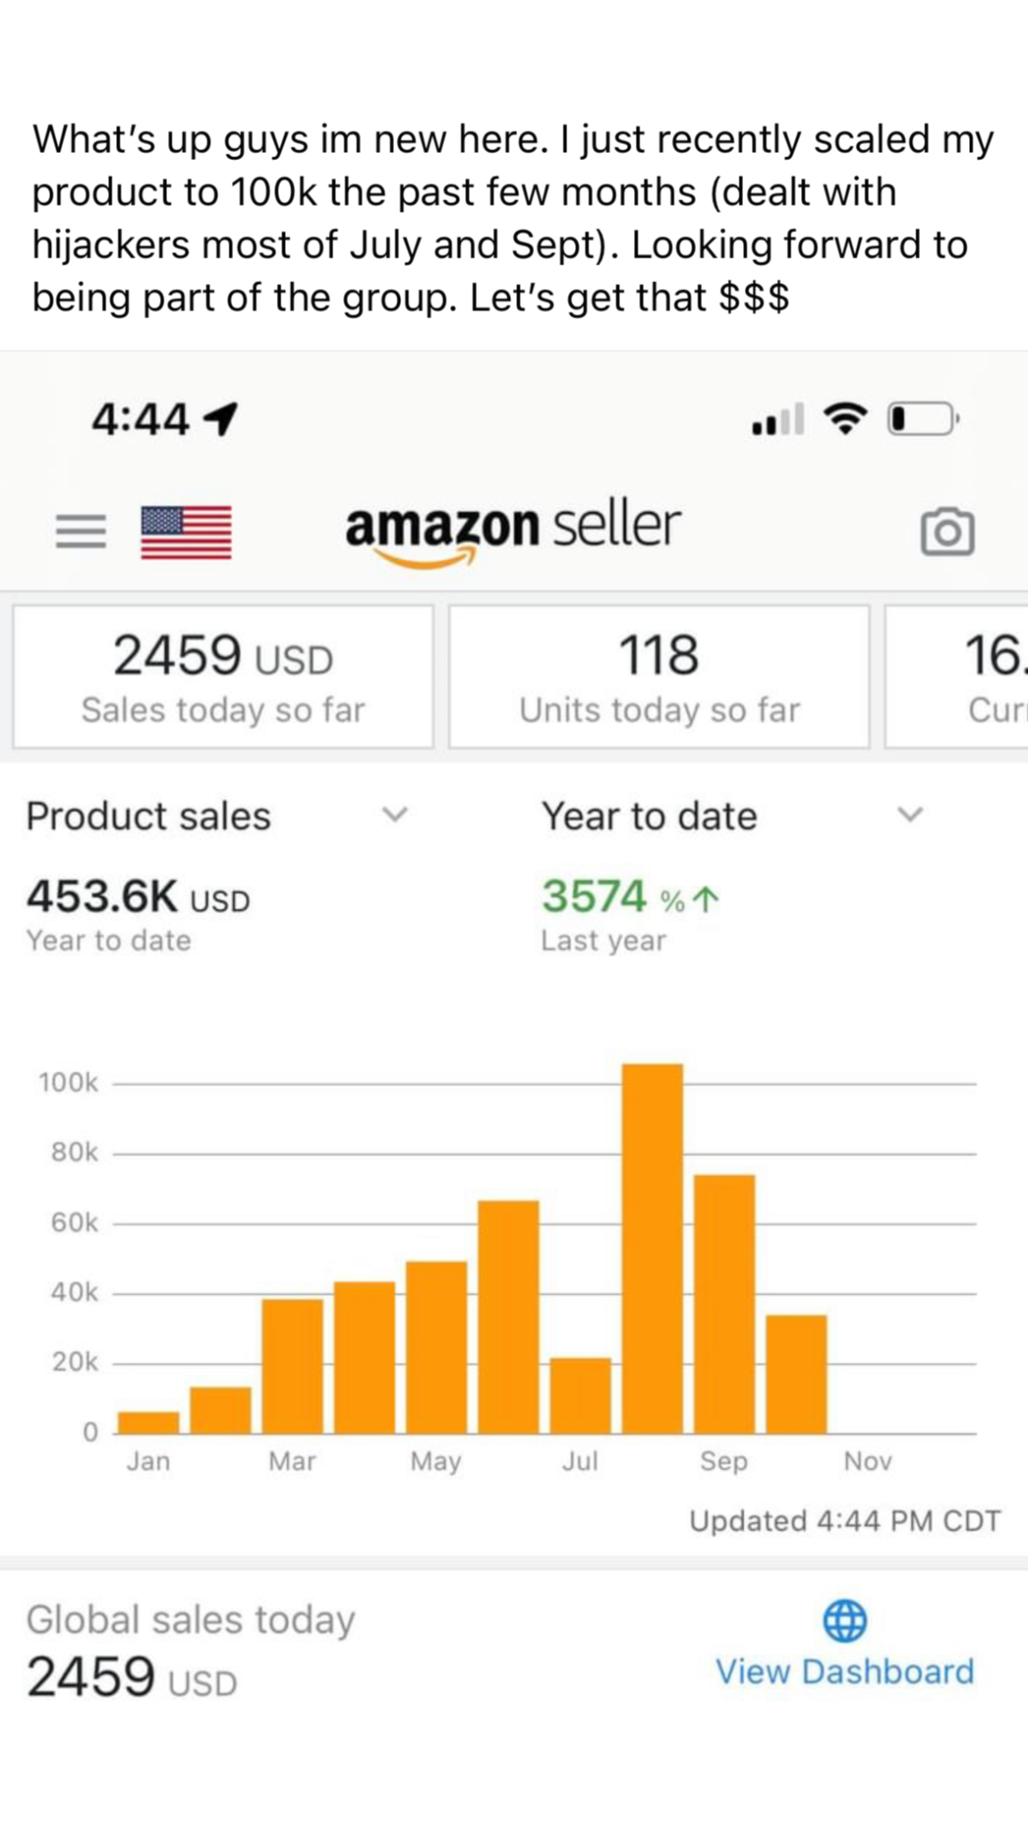Open the camera icon
This screenshot has height=1829, width=1028.
point(947,532)
